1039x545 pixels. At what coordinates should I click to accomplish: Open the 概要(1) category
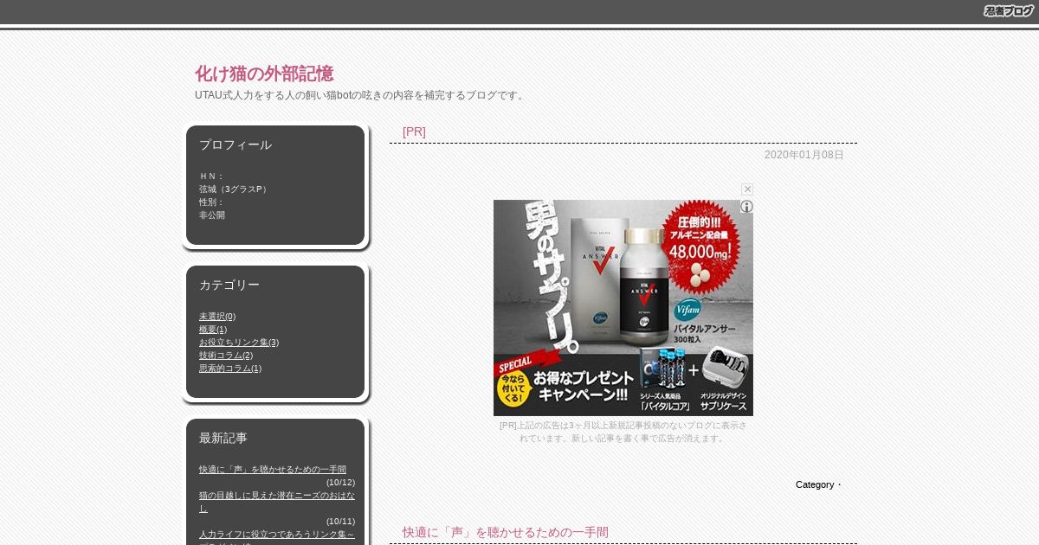tap(213, 330)
